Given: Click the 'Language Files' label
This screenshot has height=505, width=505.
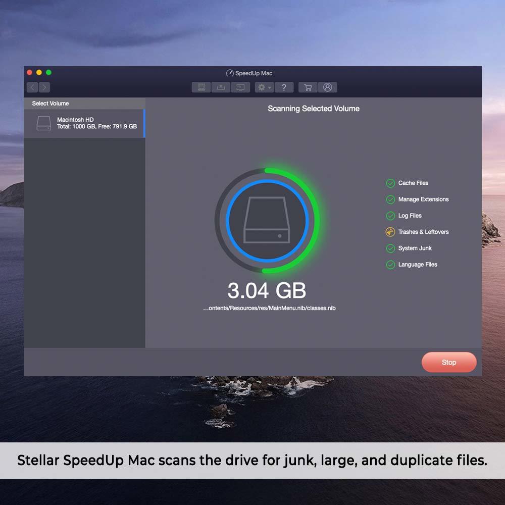Looking at the screenshot, I should point(418,265).
